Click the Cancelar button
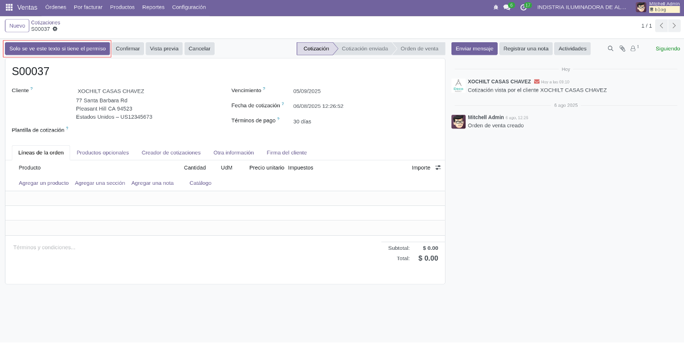Viewport: 684px width, 343px height. tap(199, 49)
